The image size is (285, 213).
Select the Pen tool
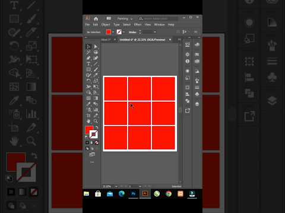(x=88, y=58)
